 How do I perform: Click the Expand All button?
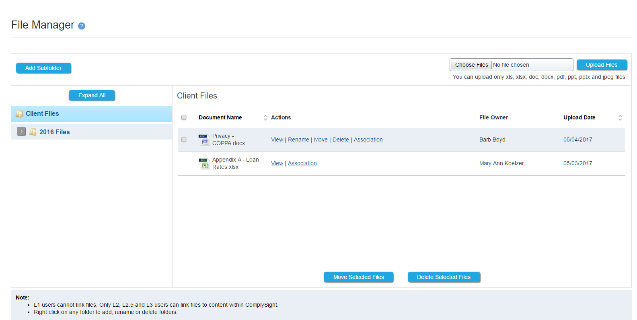pyautogui.click(x=92, y=95)
